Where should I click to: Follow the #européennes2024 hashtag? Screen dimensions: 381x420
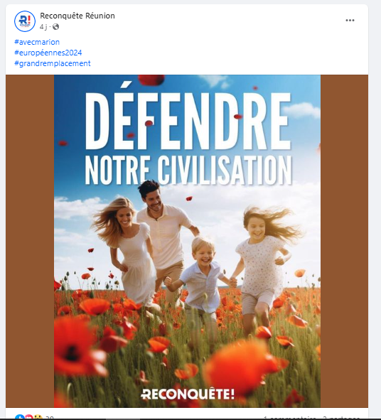[48, 53]
